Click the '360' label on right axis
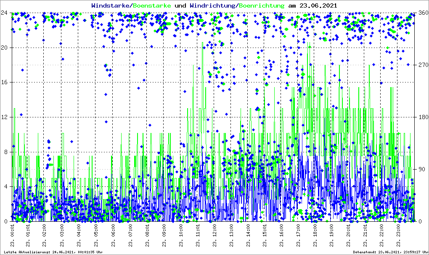The width and height of the screenshot is (429, 255). tap(422, 13)
